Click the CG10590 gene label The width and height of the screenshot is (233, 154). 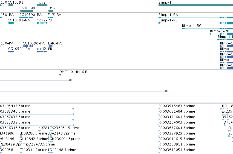click(x=27, y=8)
